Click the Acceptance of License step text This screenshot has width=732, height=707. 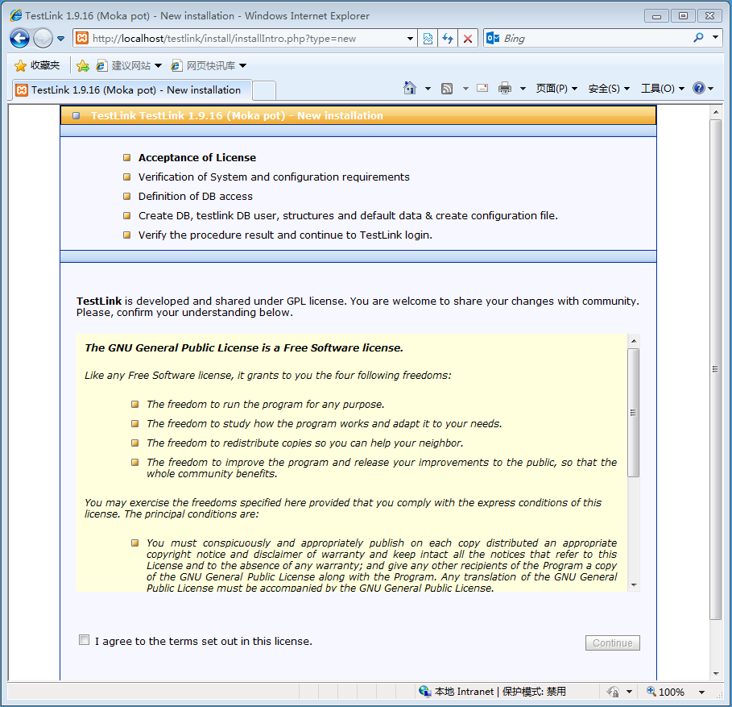tap(197, 157)
